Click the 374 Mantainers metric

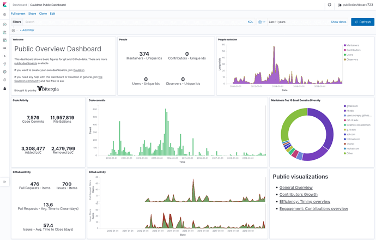pos(144,56)
